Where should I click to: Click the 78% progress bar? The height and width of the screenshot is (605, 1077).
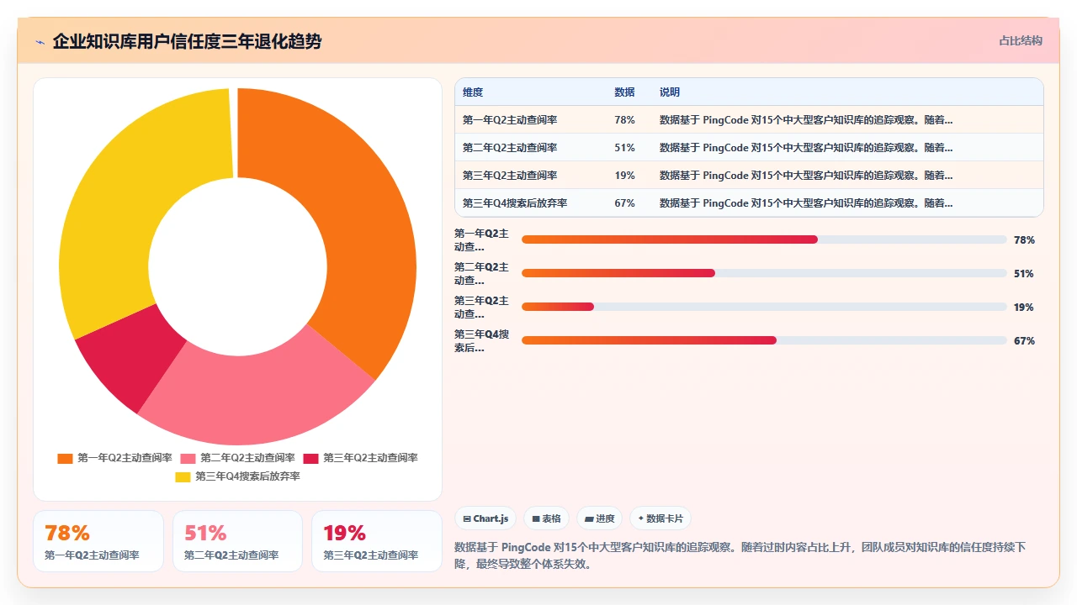pyautogui.click(x=764, y=239)
